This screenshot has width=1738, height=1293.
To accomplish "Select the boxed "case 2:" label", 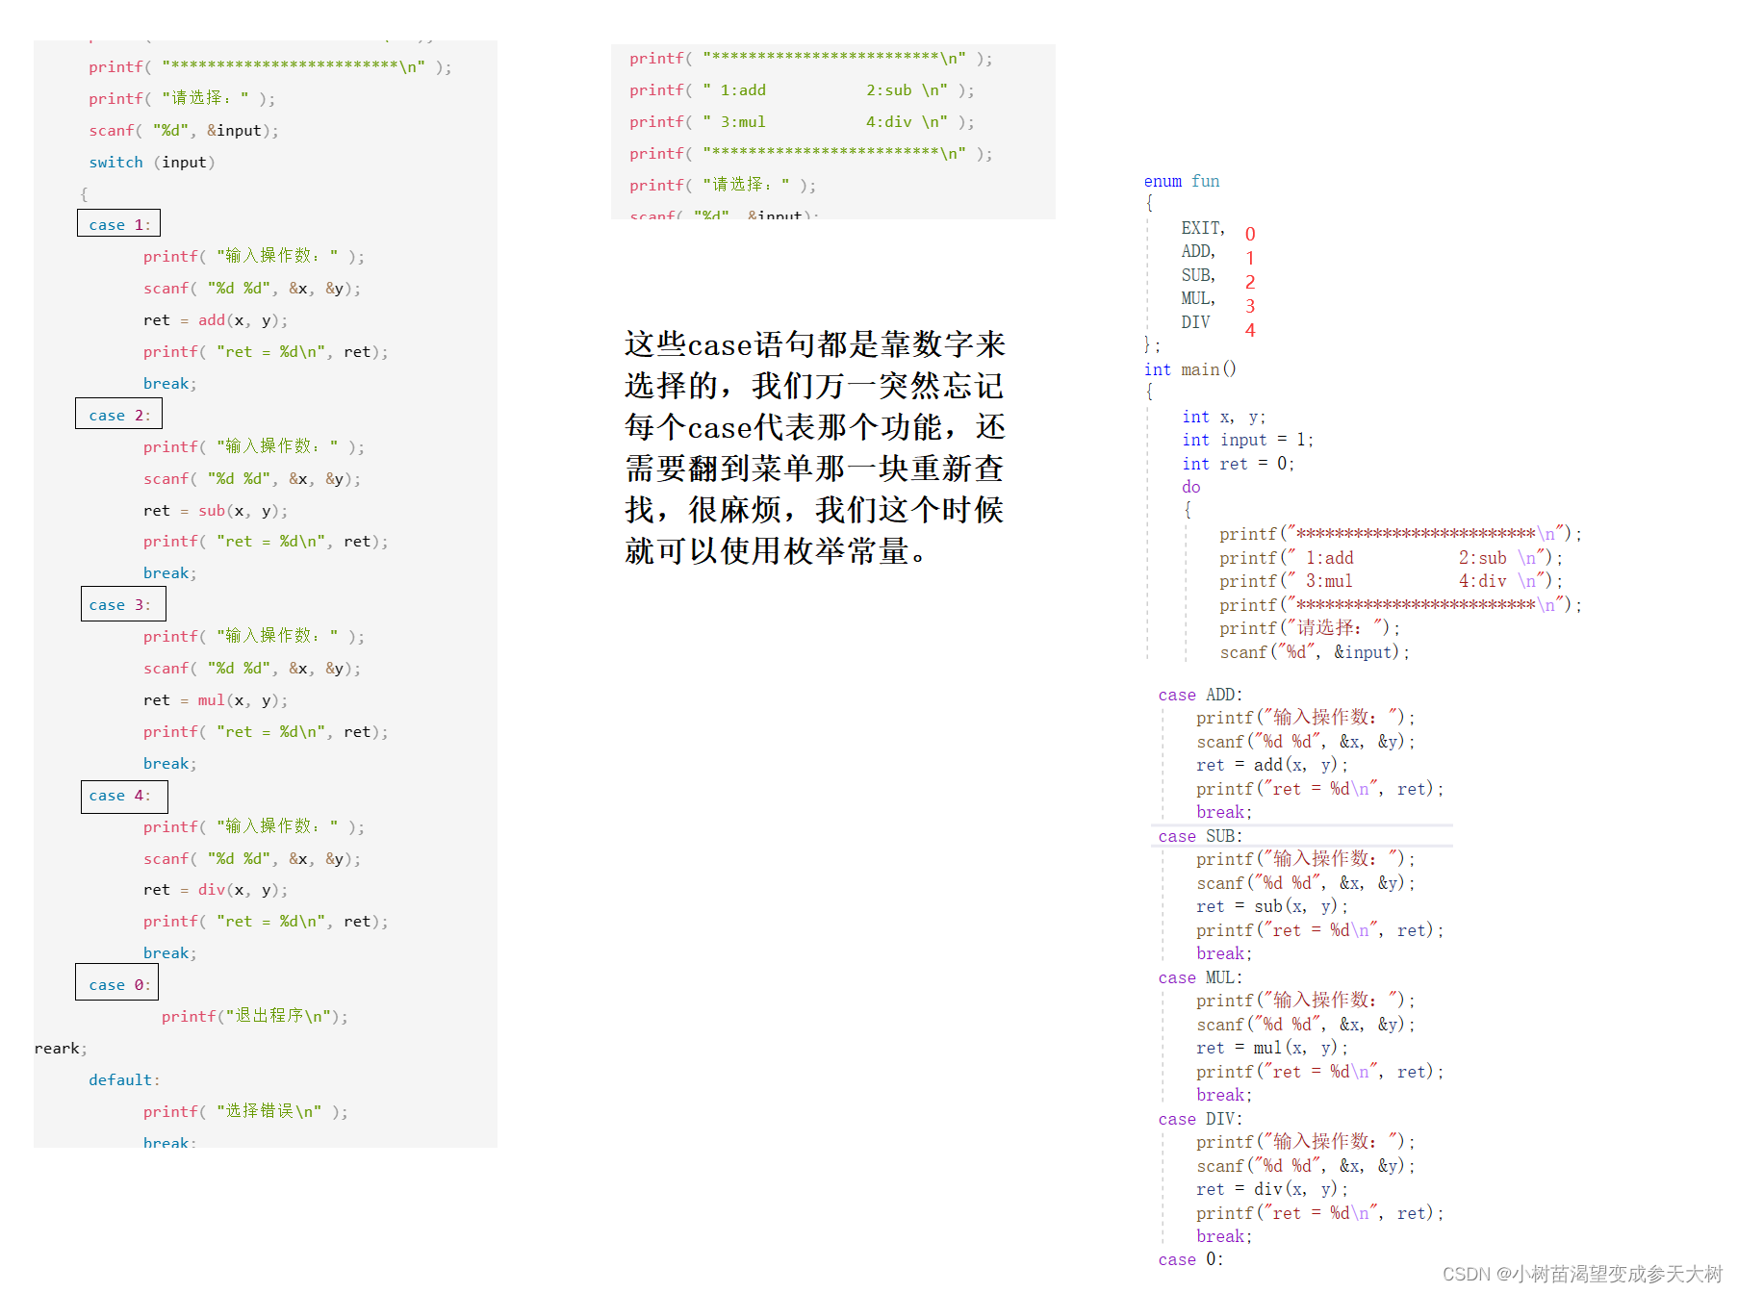I will point(118,414).
